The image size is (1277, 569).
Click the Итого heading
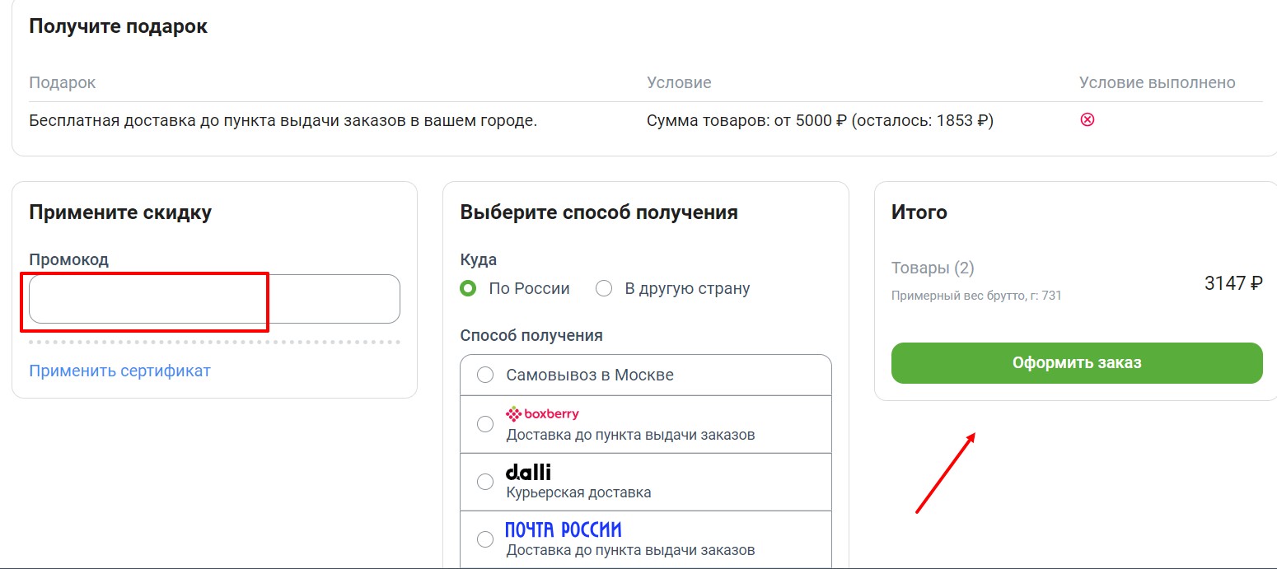tap(919, 212)
